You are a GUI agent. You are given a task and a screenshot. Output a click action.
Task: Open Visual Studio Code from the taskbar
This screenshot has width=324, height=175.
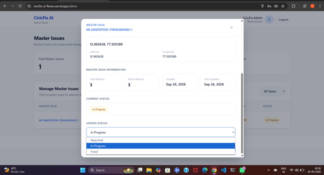tap(224, 170)
